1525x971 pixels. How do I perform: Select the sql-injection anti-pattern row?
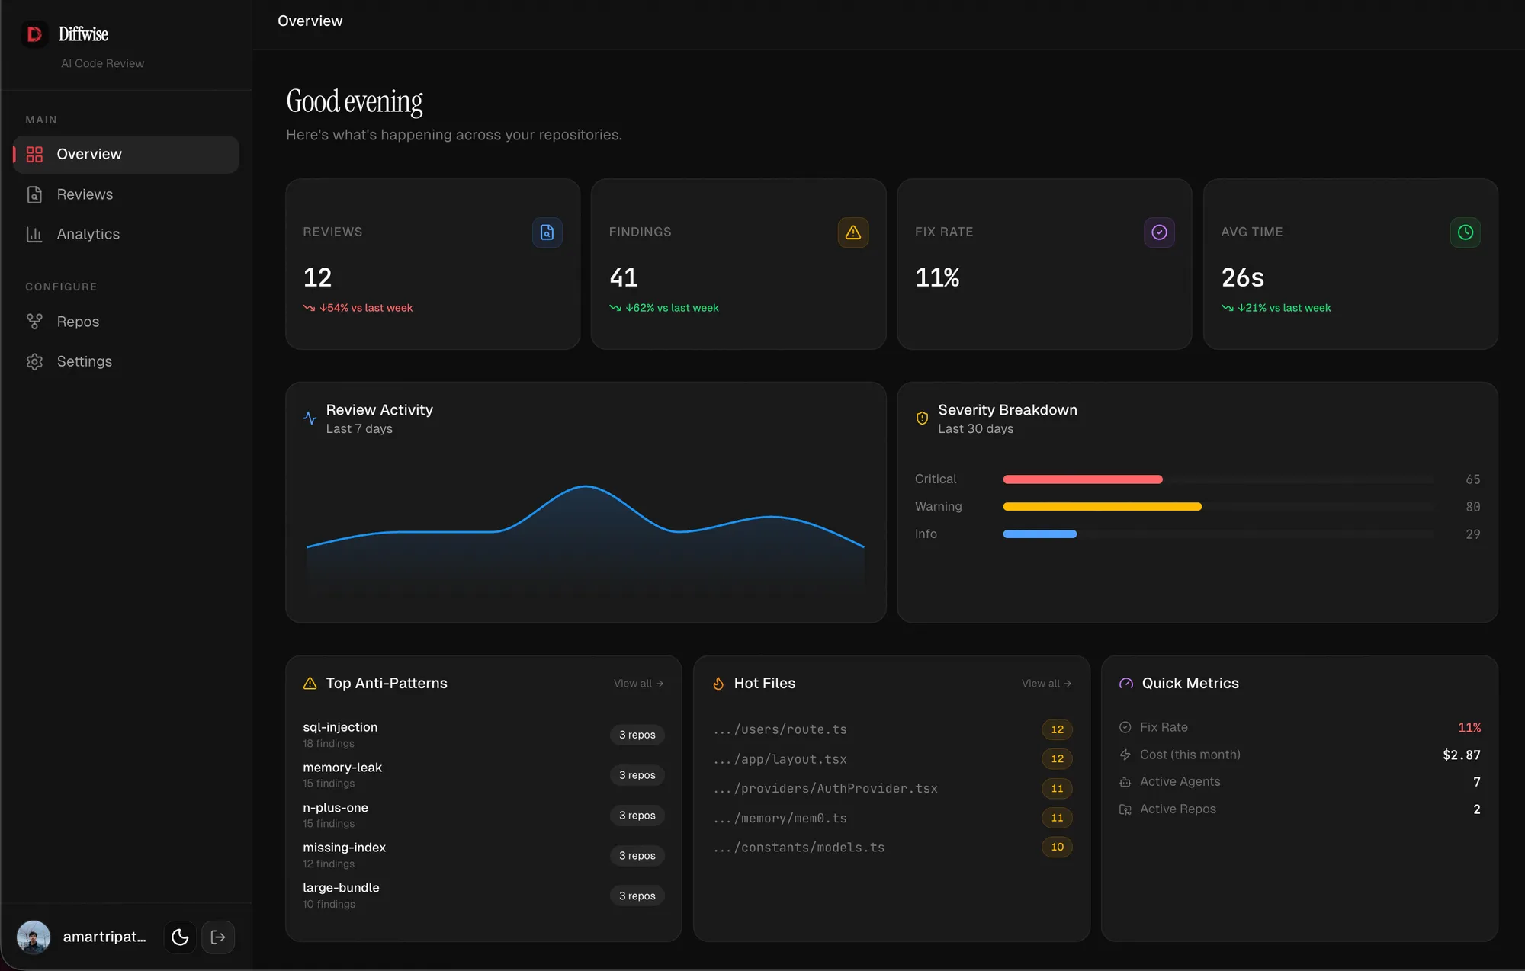(x=483, y=735)
